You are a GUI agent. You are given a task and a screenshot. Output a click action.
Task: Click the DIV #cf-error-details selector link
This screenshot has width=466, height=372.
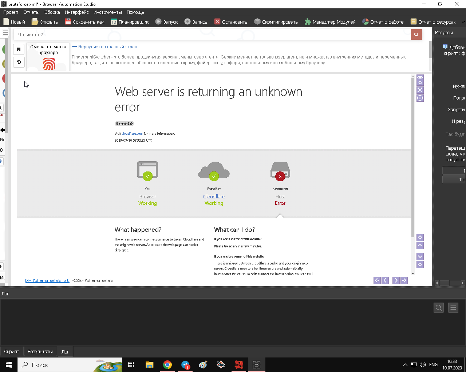click(x=47, y=280)
